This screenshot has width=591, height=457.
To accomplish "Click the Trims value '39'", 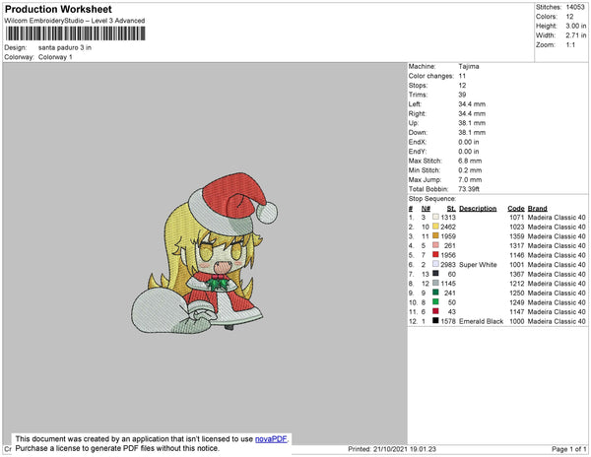I will point(463,95).
